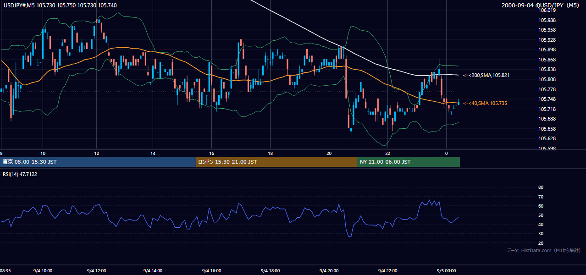
Task: Click the data source text HistData.com
Action: click(x=535, y=250)
